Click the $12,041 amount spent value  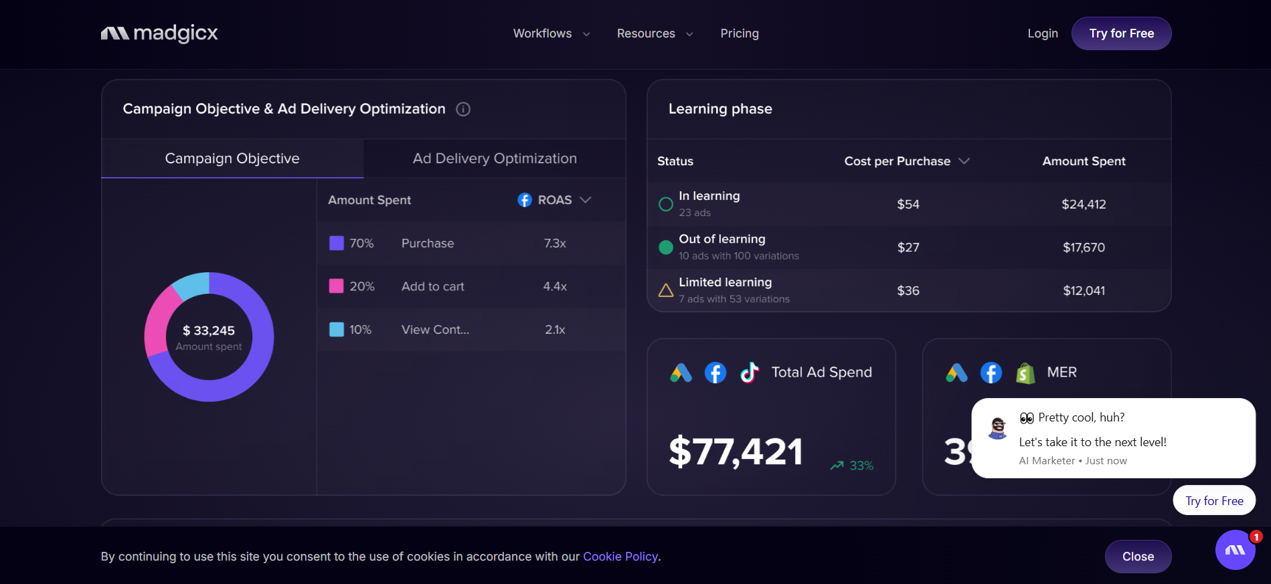[x=1084, y=291]
